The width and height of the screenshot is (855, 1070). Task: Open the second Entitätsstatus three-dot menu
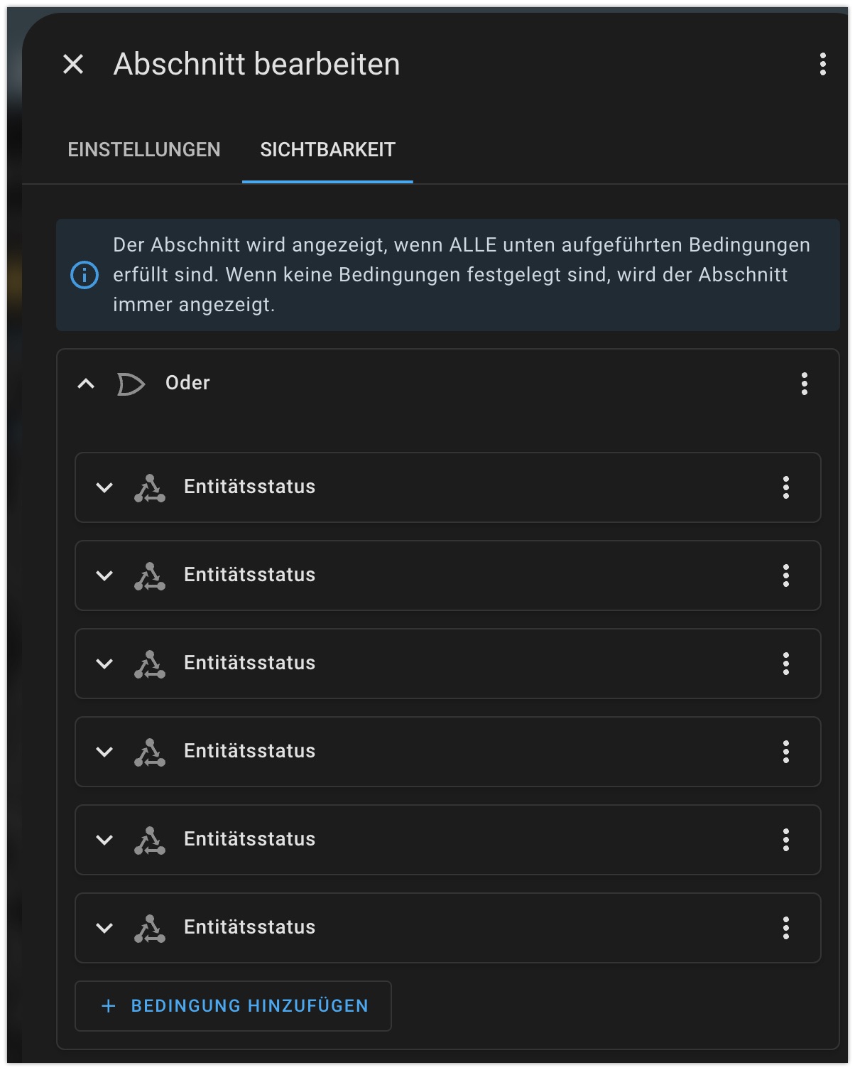(785, 575)
